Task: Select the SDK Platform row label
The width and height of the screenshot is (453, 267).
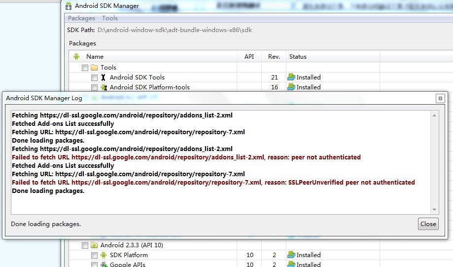Action: coord(129,255)
